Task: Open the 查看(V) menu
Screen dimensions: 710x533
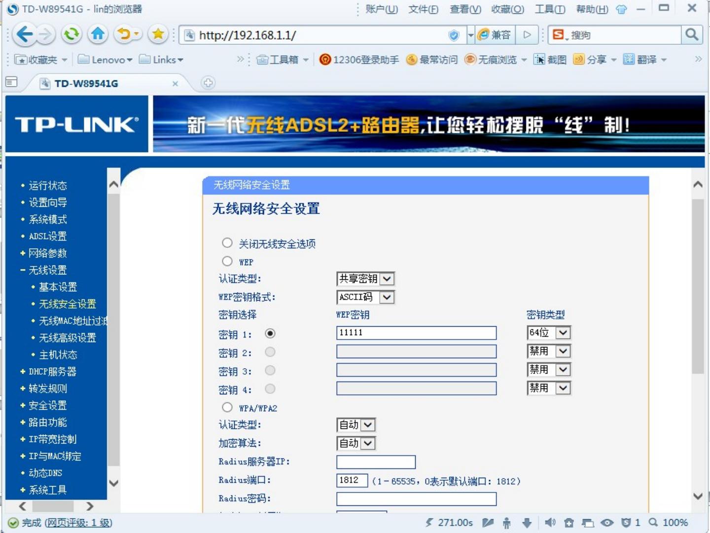Action: [465, 9]
